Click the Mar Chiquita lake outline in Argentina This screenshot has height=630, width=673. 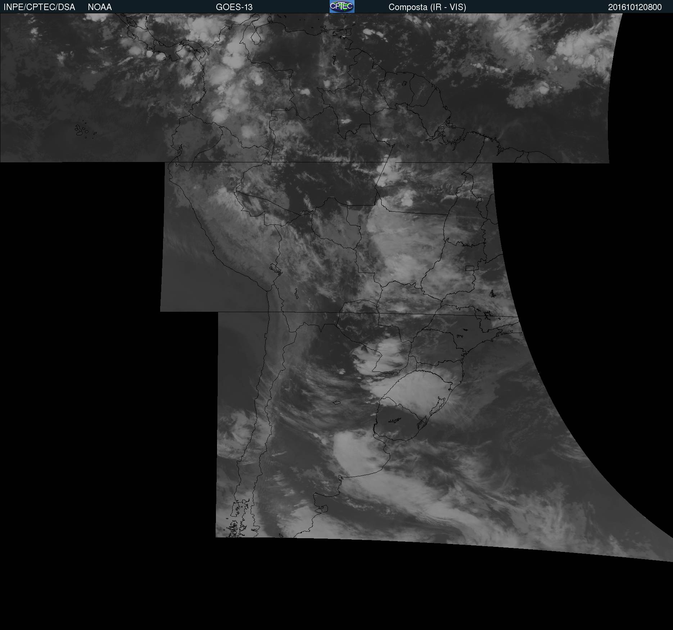pyautogui.click(x=336, y=403)
